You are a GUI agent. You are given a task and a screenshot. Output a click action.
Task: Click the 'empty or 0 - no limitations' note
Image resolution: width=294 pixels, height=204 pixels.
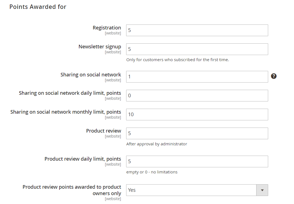point(152,172)
